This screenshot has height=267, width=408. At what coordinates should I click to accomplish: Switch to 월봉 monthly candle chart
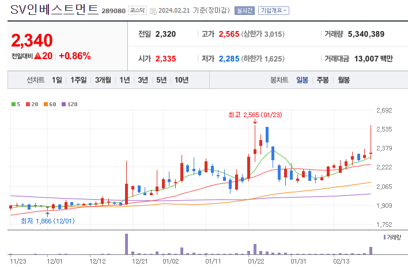click(343, 80)
